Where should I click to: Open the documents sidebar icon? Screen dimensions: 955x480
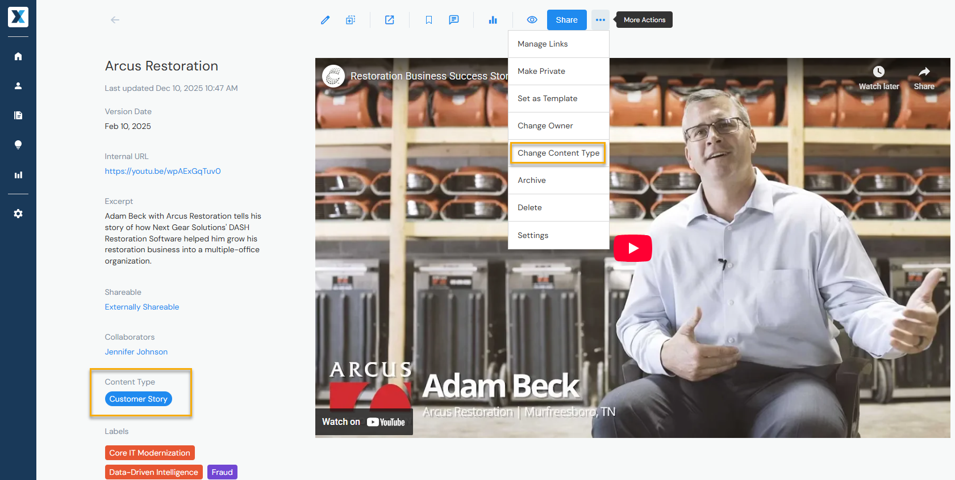tap(18, 115)
